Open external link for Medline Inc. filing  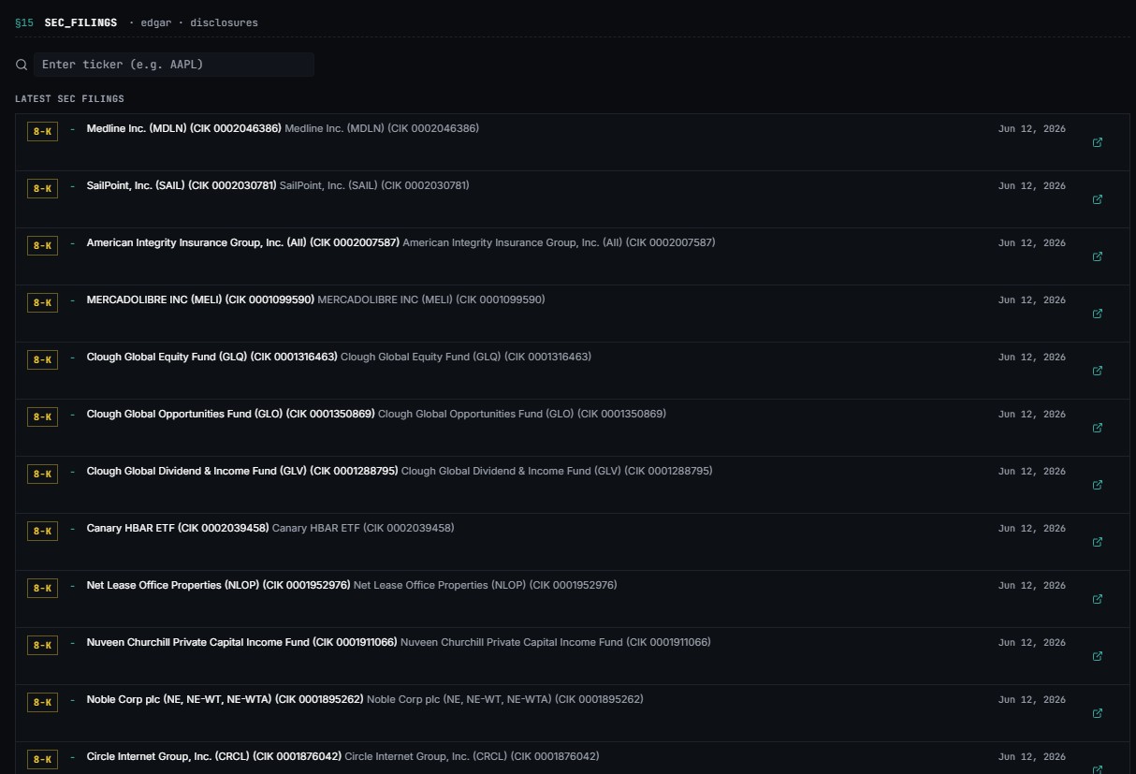[1098, 142]
